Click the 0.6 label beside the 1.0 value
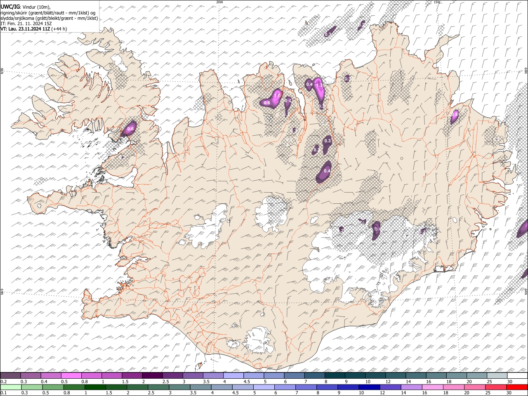This screenshot has width=528, height=396. click(266, 103)
